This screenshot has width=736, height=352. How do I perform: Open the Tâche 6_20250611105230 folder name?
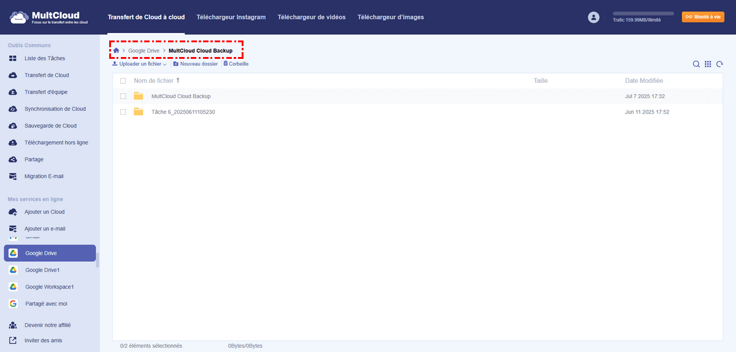click(x=183, y=112)
